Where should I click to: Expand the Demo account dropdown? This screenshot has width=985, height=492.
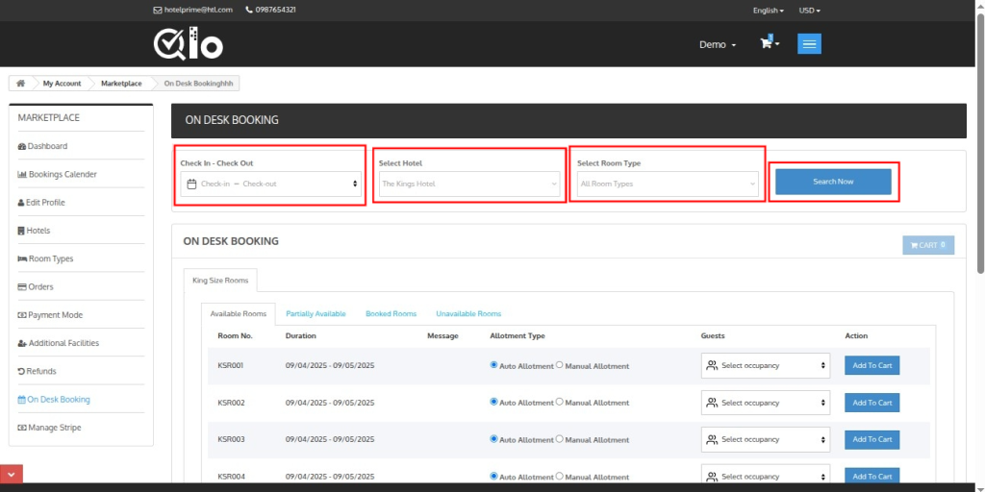(718, 44)
